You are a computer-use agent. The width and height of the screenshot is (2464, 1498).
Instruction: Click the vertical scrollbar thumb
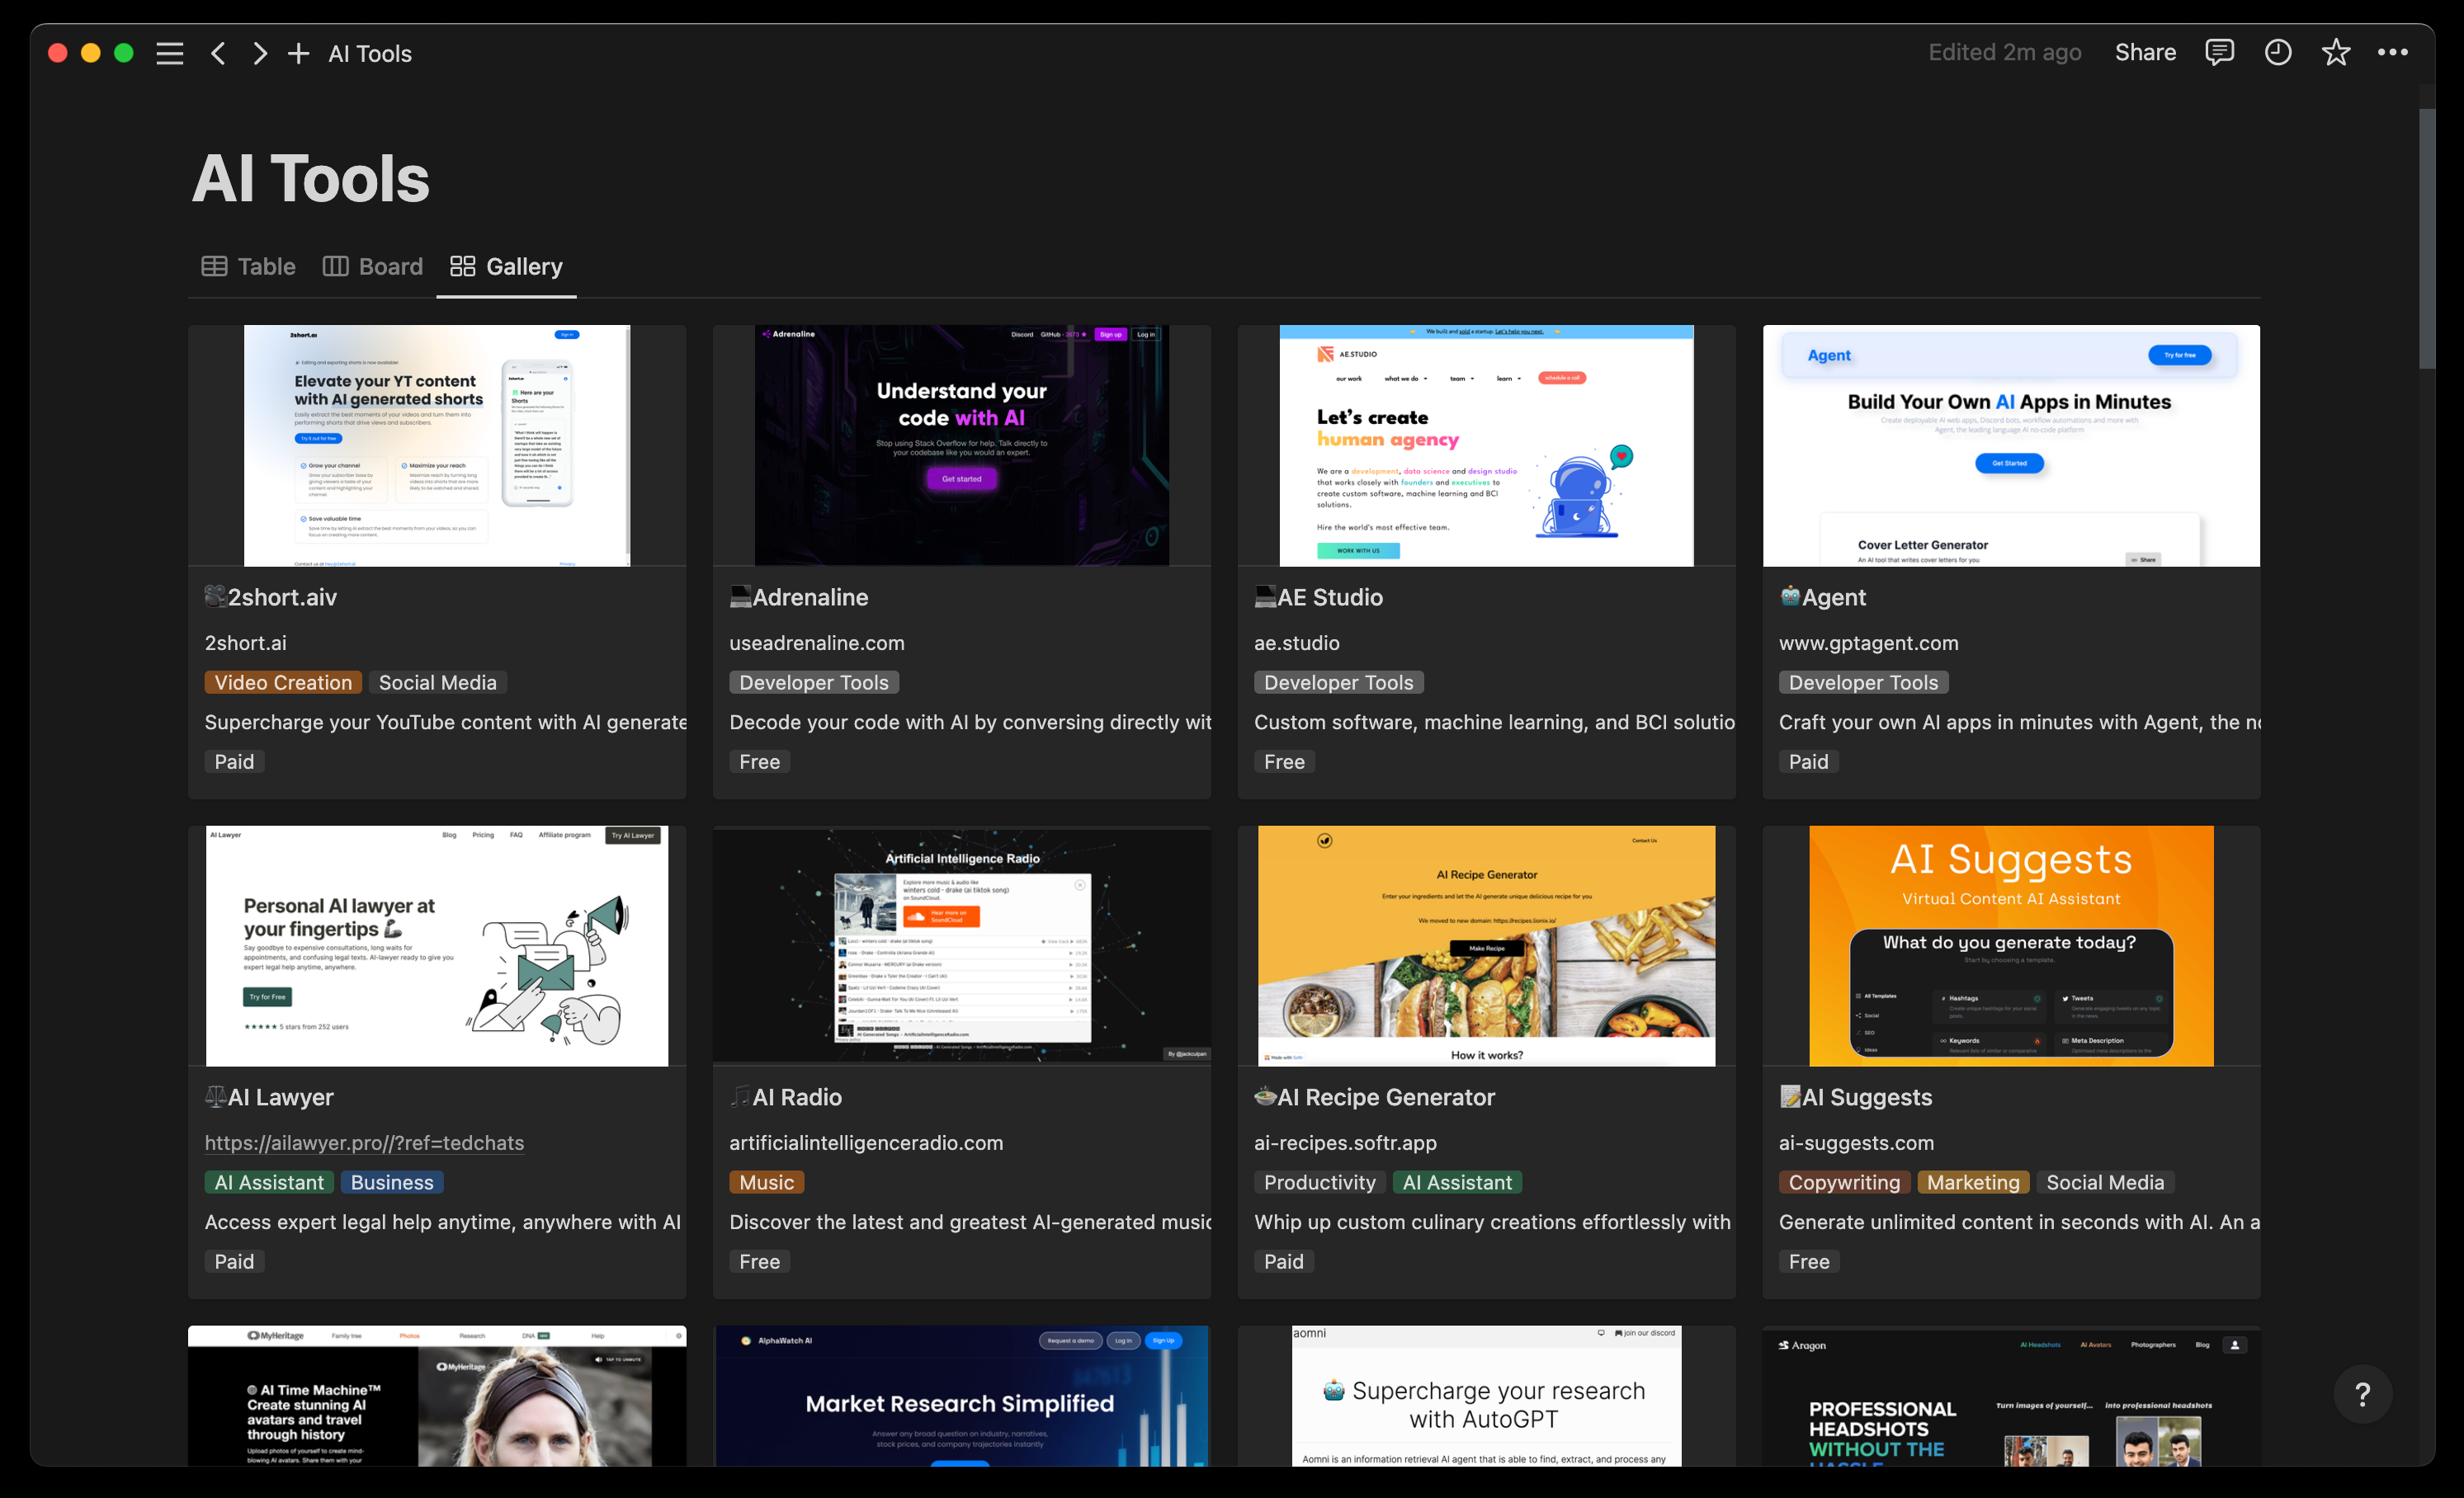click(x=2426, y=238)
